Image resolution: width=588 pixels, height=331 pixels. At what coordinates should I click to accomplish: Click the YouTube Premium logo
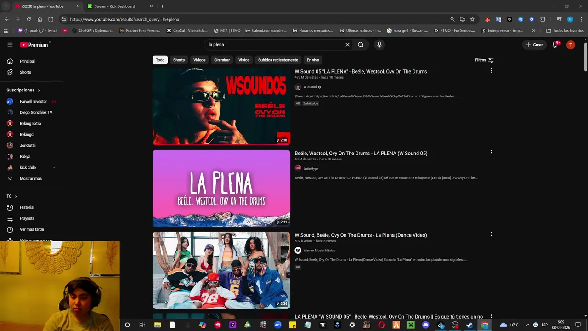click(x=34, y=45)
